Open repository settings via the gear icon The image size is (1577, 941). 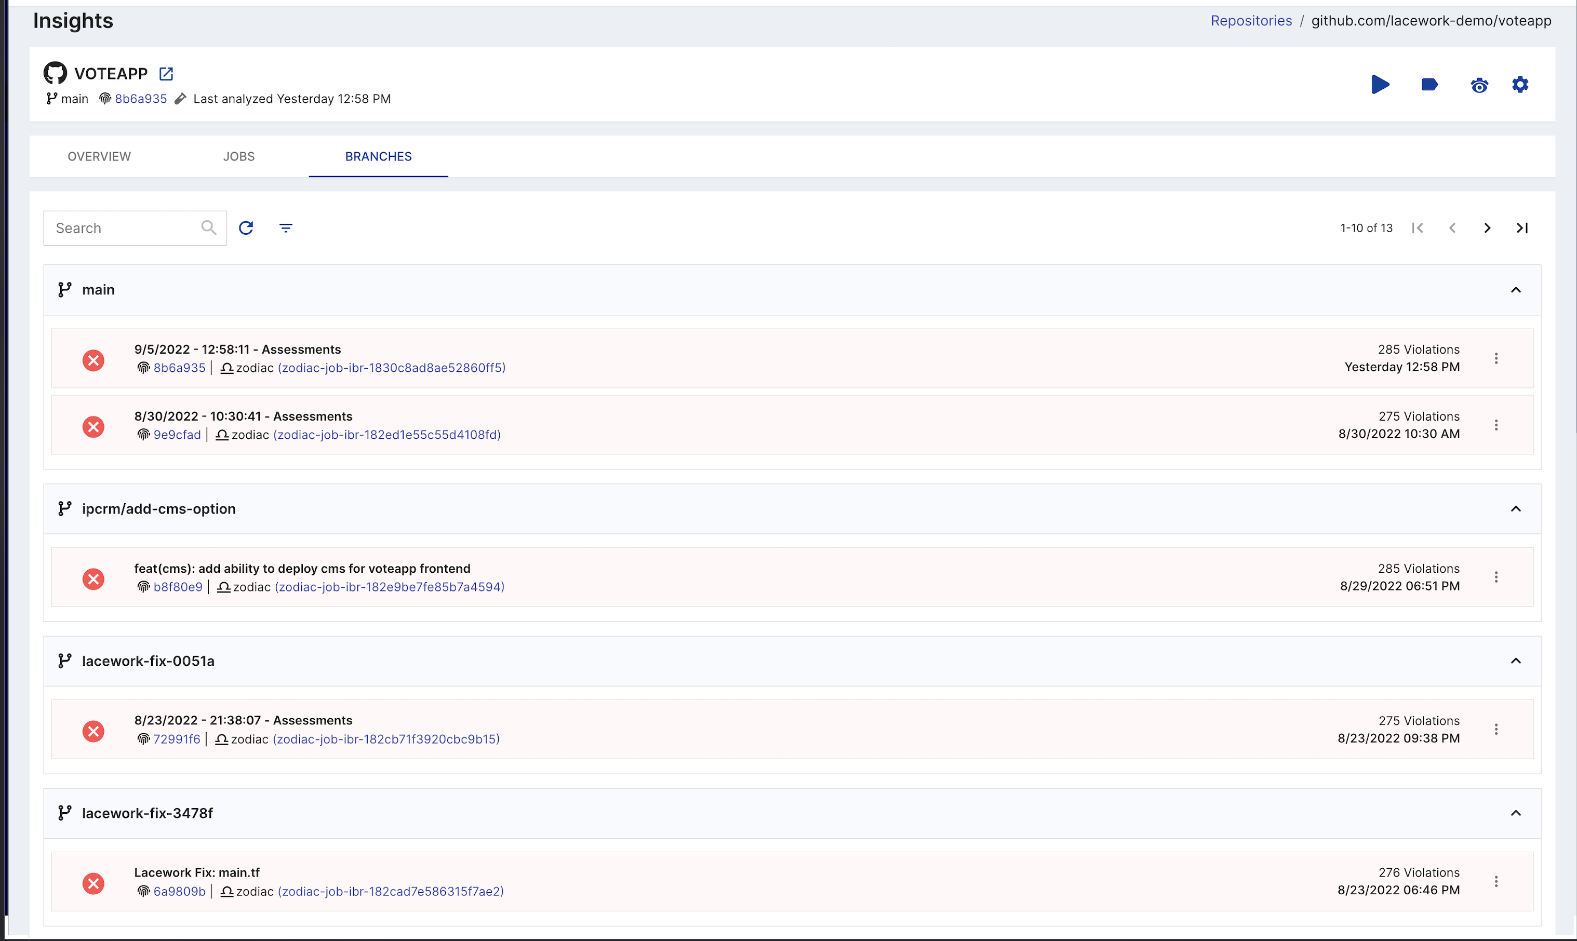(x=1520, y=84)
